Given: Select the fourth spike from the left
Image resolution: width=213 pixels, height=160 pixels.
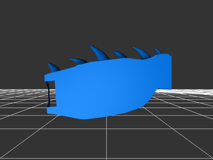Looking at the screenshot, I should click(x=120, y=55).
